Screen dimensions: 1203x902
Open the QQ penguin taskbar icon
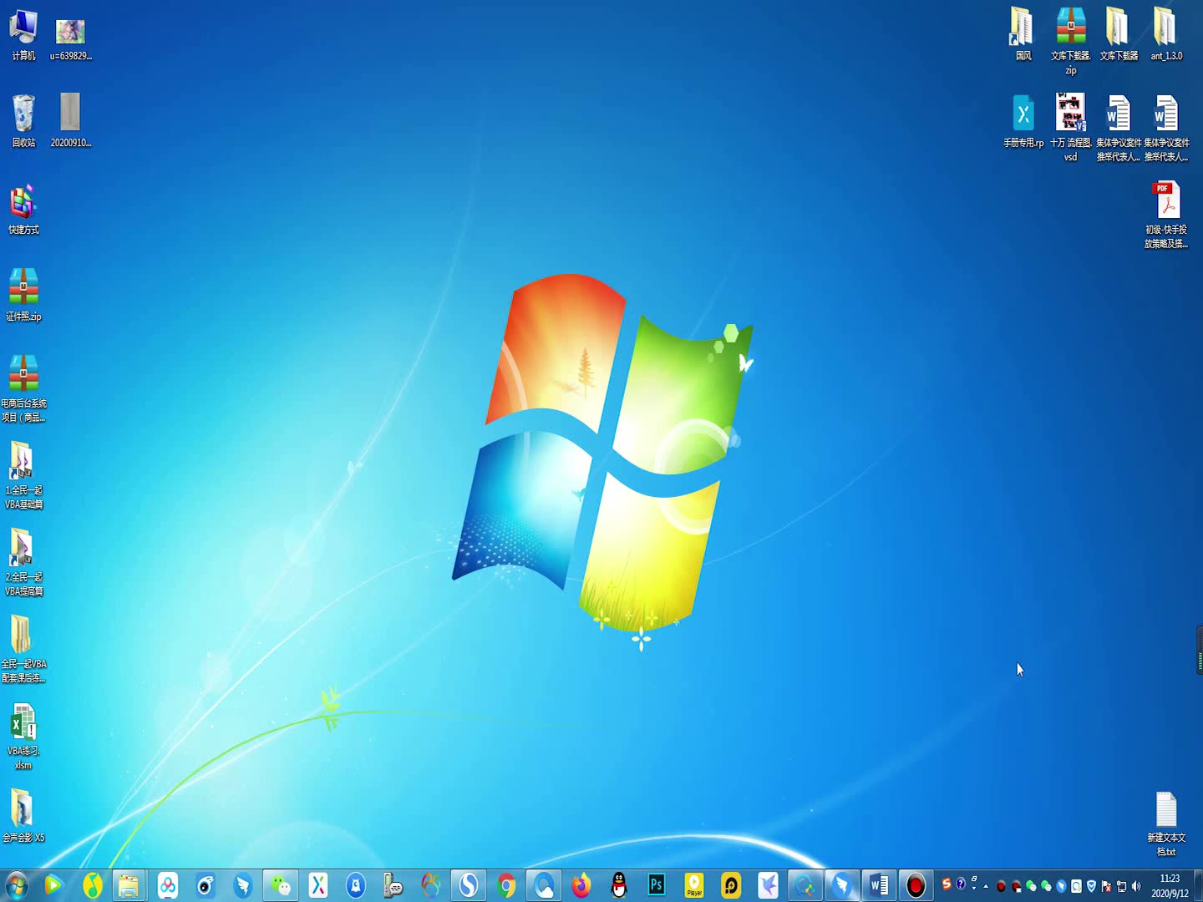coord(619,885)
